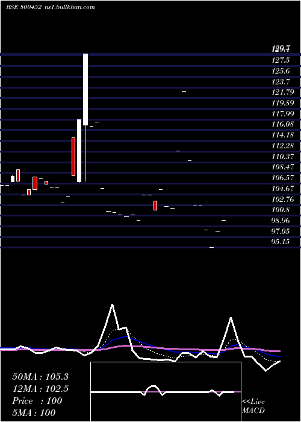Click the BSE 800452 chart title
The width and height of the screenshot is (301, 422).
(23, 7)
